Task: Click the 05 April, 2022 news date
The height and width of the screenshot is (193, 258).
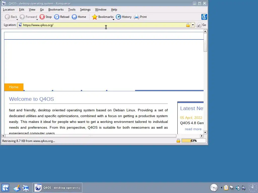Action: [x=191, y=118]
